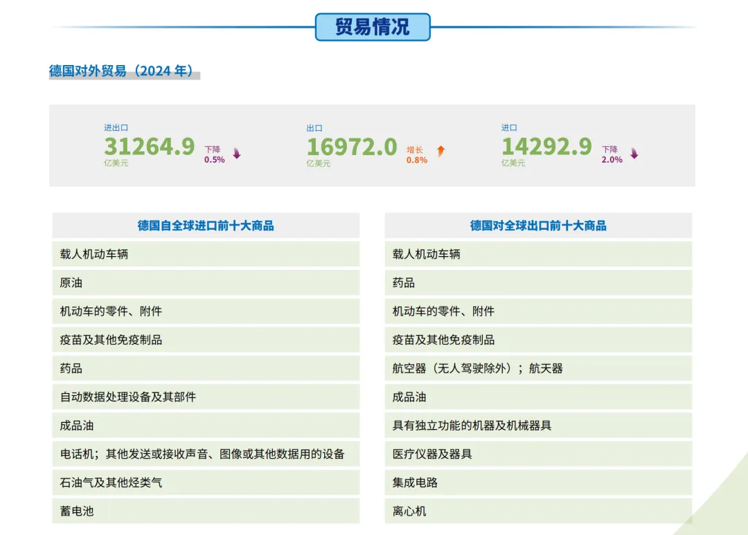This screenshot has width=748, height=535.
Task: Click the 16972.0 export value
Action: 352,146
